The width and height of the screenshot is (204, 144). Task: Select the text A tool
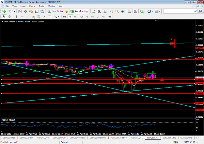point(44,17)
